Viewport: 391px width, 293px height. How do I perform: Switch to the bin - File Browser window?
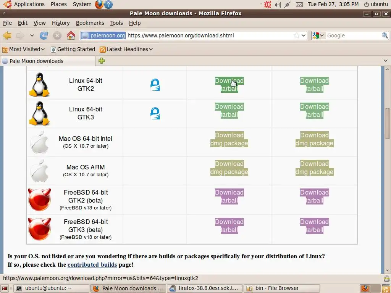282,288
